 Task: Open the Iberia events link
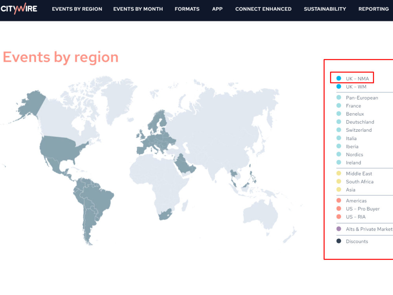(x=352, y=146)
